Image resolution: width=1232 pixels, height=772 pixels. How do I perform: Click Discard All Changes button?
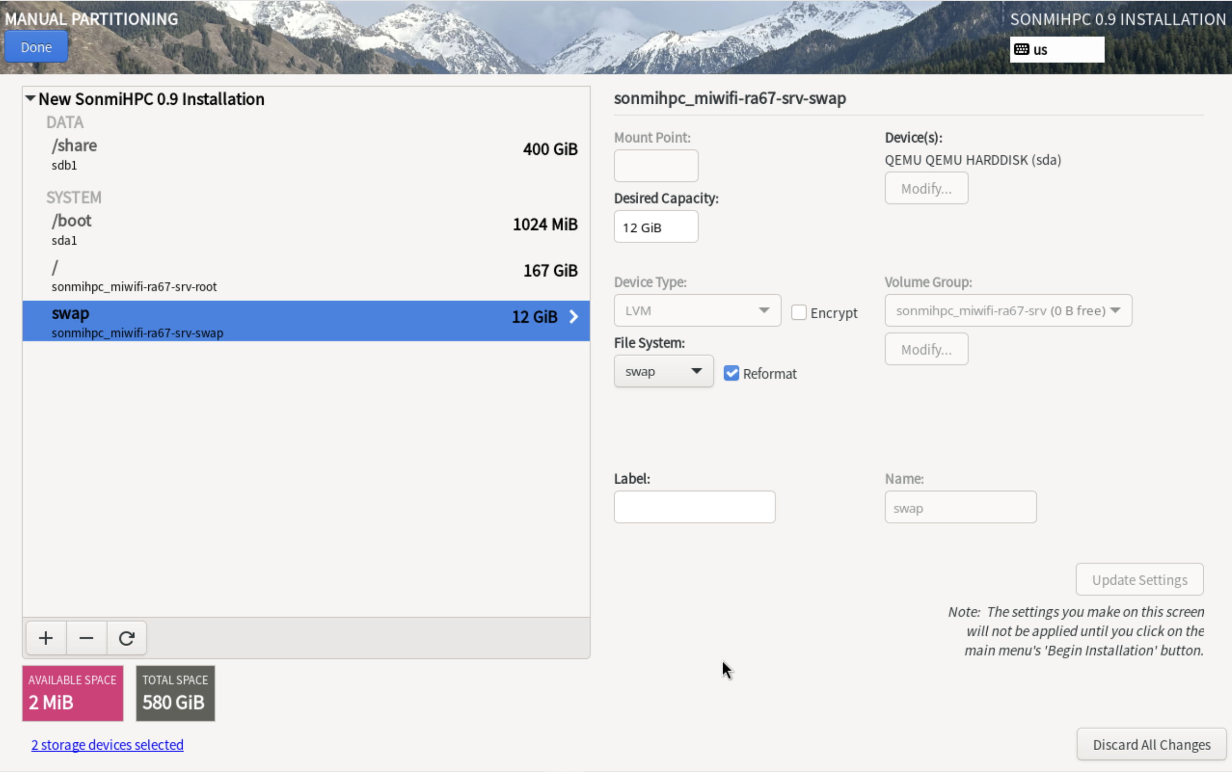pos(1151,744)
